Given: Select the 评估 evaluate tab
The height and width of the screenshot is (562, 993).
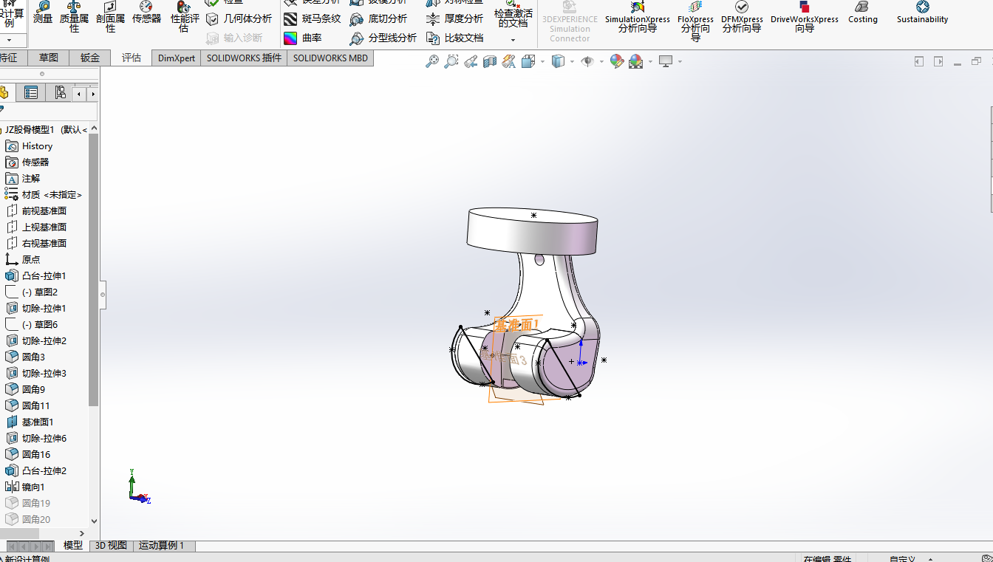Looking at the screenshot, I should [132, 58].
